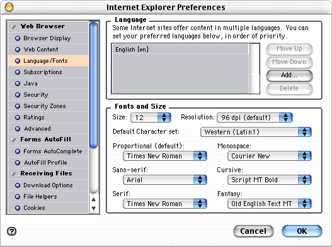Open the Security Zones preferences
The height and width of the screenshot is (247, 332).
tap(49, 106)
